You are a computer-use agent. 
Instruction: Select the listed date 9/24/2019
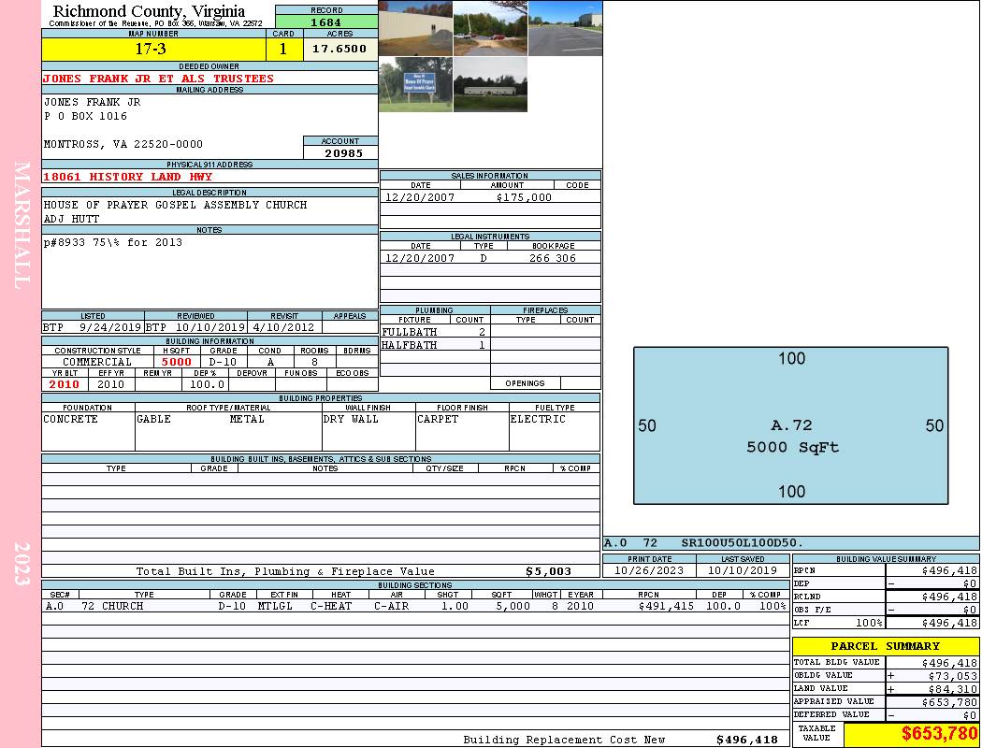pos(110,327)
